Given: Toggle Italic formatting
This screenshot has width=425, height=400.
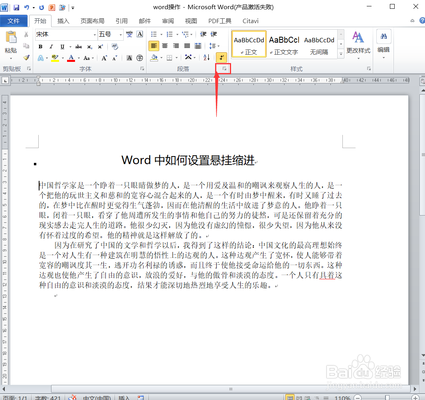Looking at the screenshot, I should pos(51,47).
